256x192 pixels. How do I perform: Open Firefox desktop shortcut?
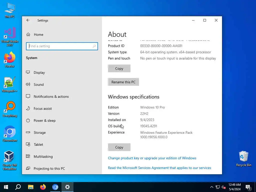tap(10, 59)
